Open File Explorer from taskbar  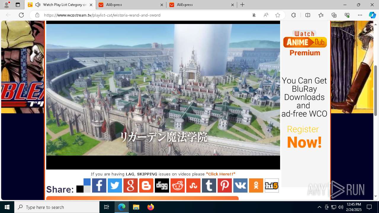coord(136,207)
